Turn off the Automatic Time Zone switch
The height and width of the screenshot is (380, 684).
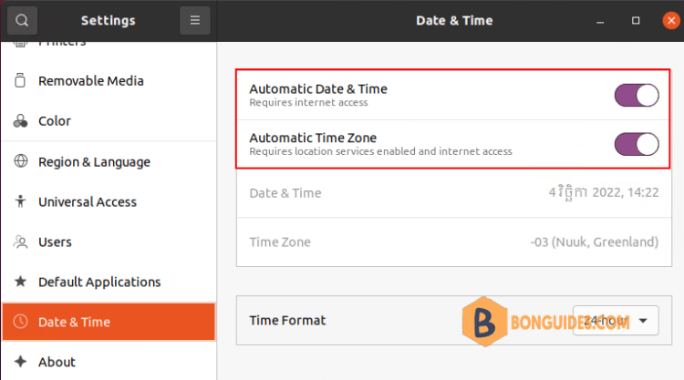[637, 144]
